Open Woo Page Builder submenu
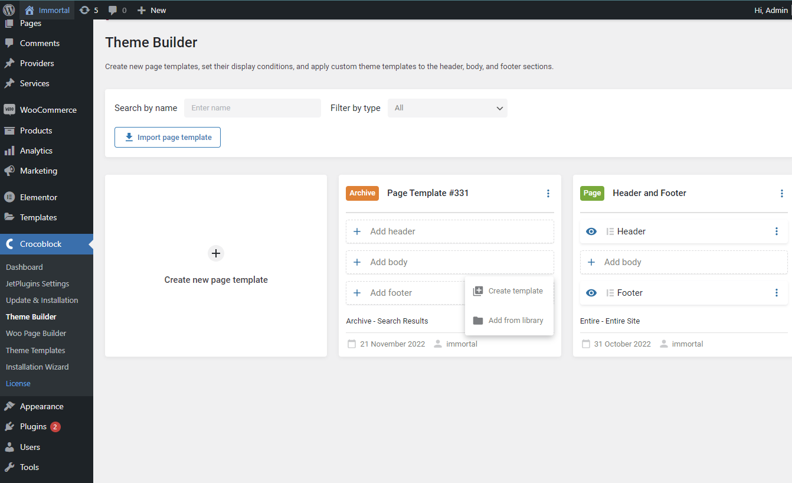The height and width of the screenshot is (483, 792). pyautogui.click(x=36, y=333)
